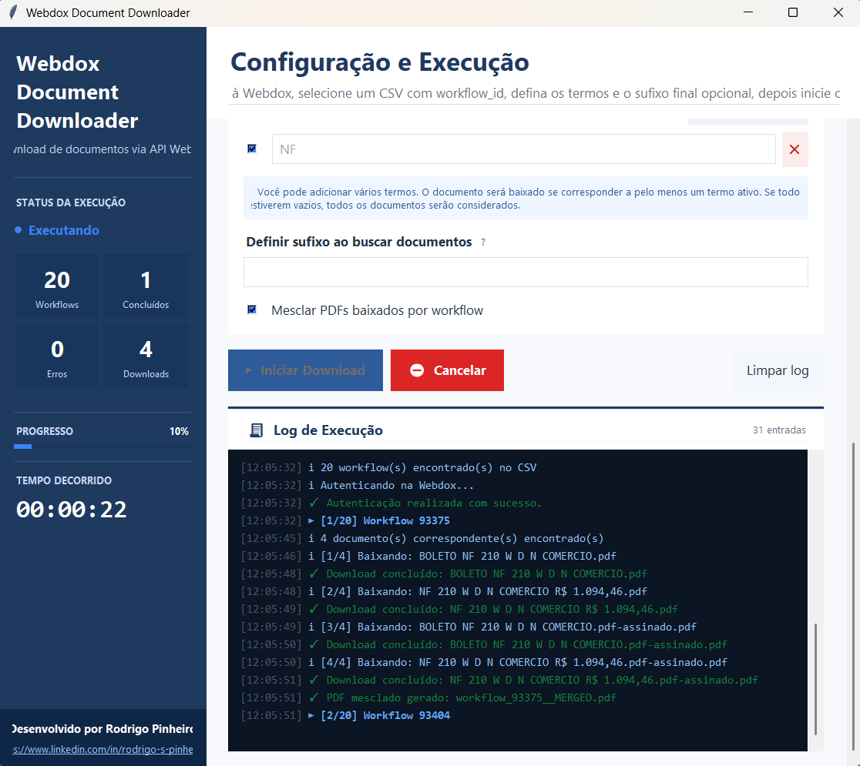This screenshot has height=766, width=860.
Task: Click the log scroll icon beside Log de Execução
Action: [x=256, y=430]
